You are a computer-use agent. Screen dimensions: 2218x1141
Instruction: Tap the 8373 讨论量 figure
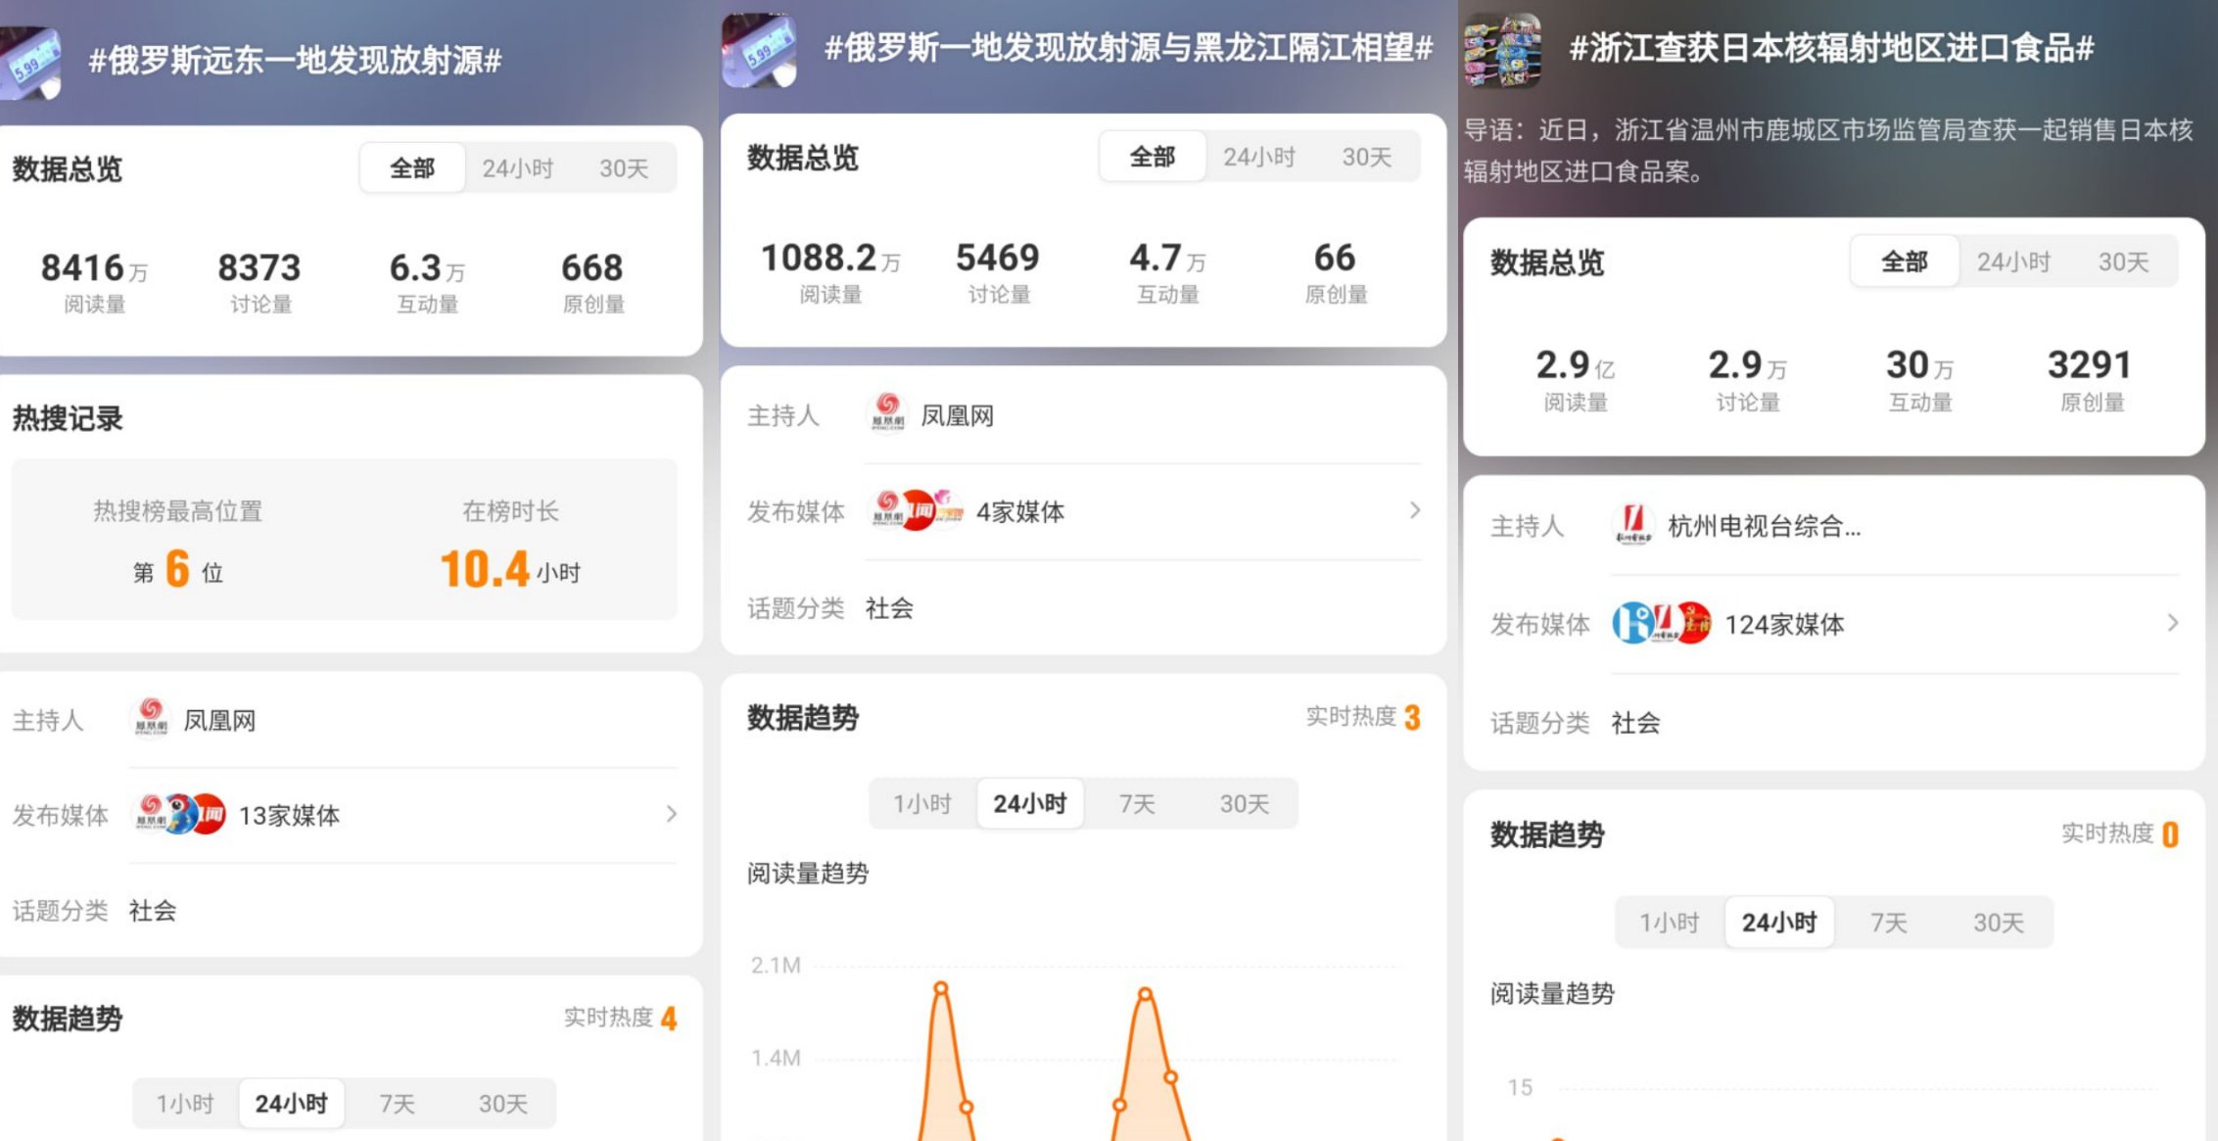[260, 267]
